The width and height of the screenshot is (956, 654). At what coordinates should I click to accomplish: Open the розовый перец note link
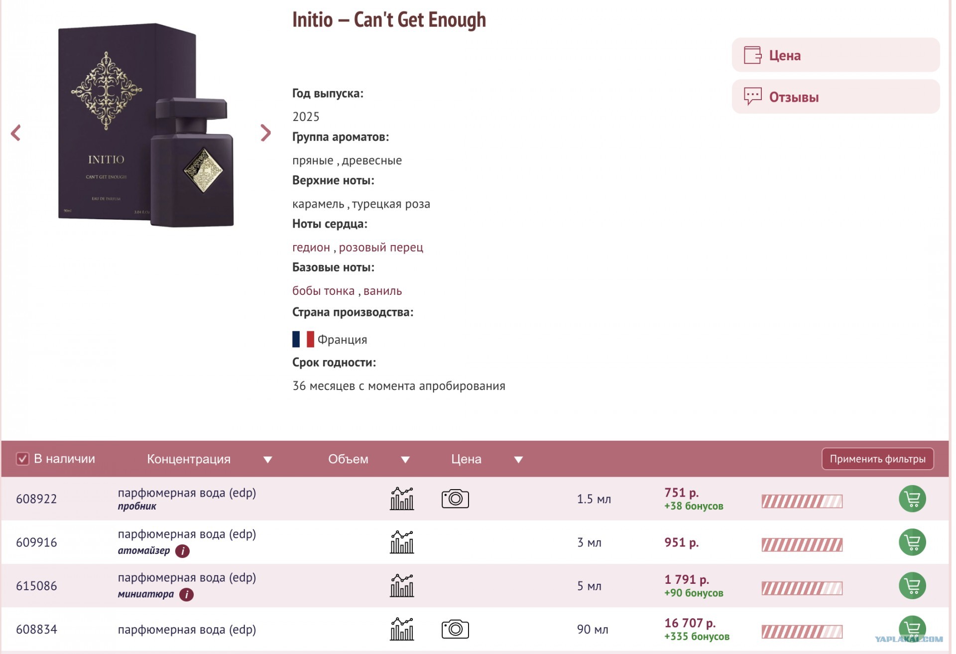[x=381, y=248]
